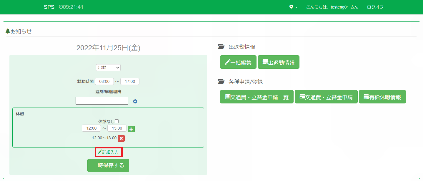Expand the 出勤 attendance type dropdown
Viewport: 423px width, 181px height.
[108, 68]
